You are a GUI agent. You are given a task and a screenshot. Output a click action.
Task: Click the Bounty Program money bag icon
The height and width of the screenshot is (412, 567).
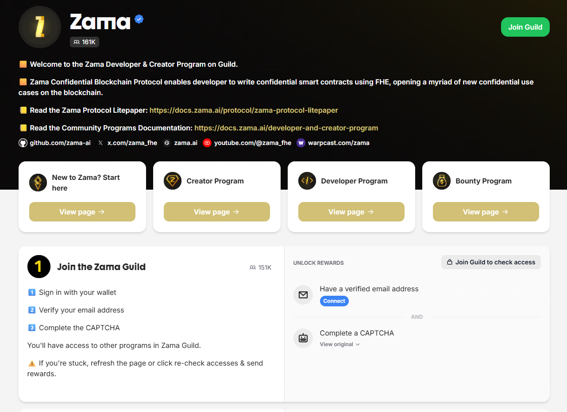441,181
